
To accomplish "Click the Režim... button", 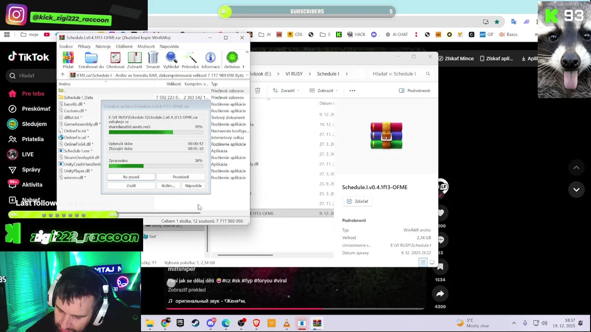I will (x=168, y=186).
